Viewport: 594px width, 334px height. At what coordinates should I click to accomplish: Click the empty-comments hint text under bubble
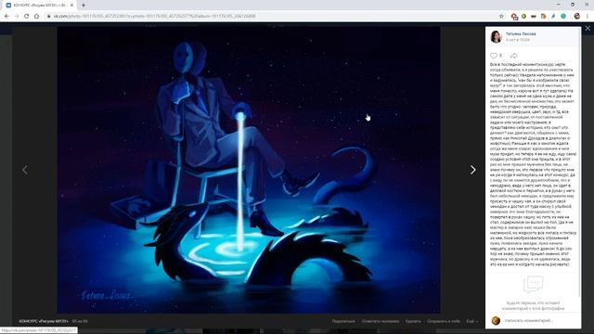point(533,305)
